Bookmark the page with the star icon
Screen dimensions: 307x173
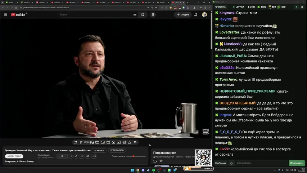click(156, 8)
